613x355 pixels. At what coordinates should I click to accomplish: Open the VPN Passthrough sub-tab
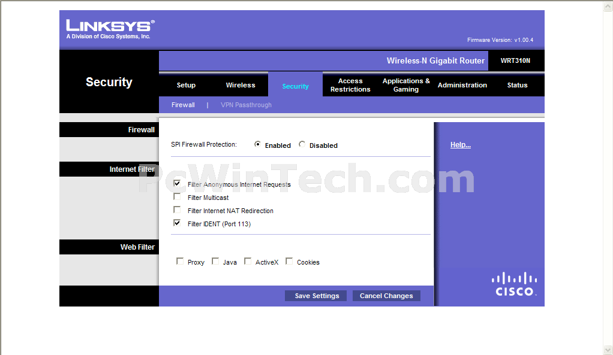click(246, 105)
